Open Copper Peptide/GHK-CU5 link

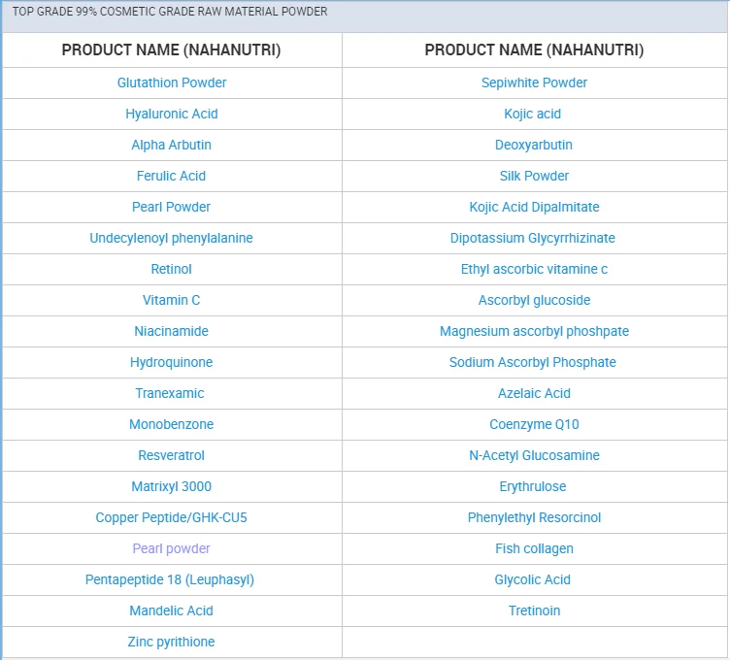[172, 517]
